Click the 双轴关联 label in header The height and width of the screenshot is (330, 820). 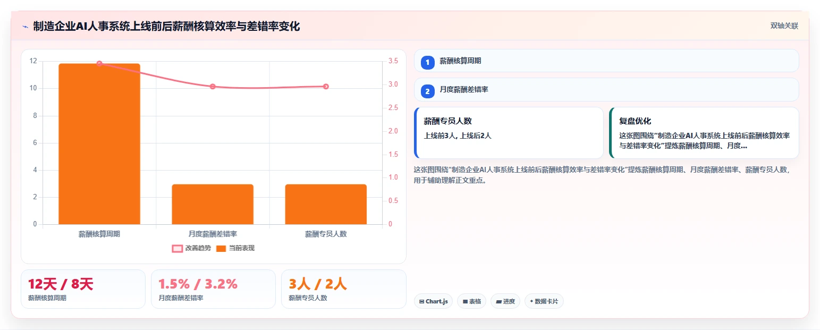click(x=784, y=26)
